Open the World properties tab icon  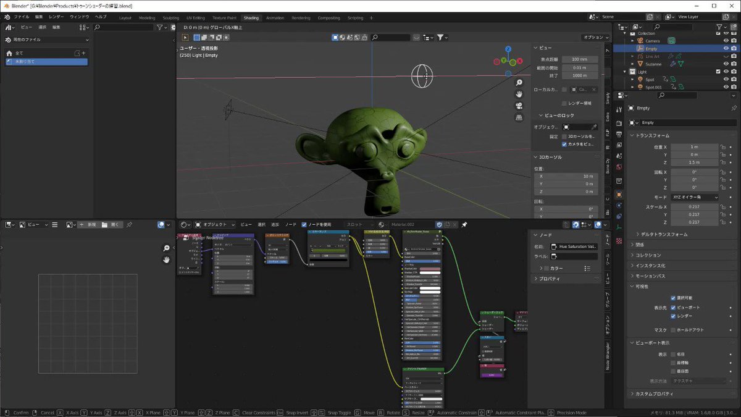pos(619,167)
